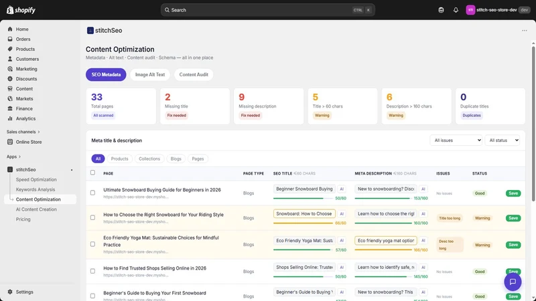Save the How to Choose the Right Snowboard row
Image resolution: width=536 pixels, height=301 pixels.
pos(513,218)
